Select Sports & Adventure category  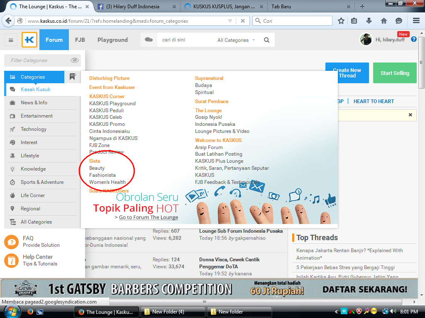pyautogui.click(x=42, y=182)
